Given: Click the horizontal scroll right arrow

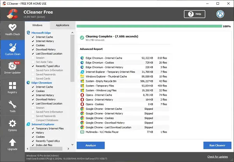Looking at the screenshot, I should [x=68, y=149].
